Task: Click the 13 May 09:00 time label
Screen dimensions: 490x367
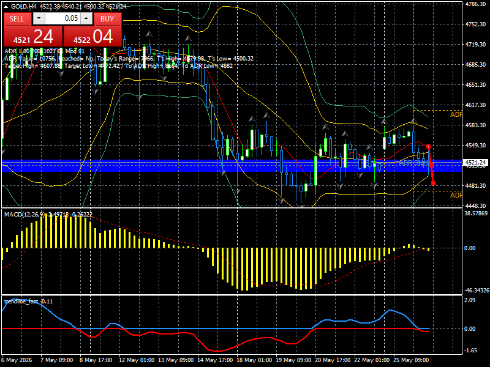Action: click(176, 360)
